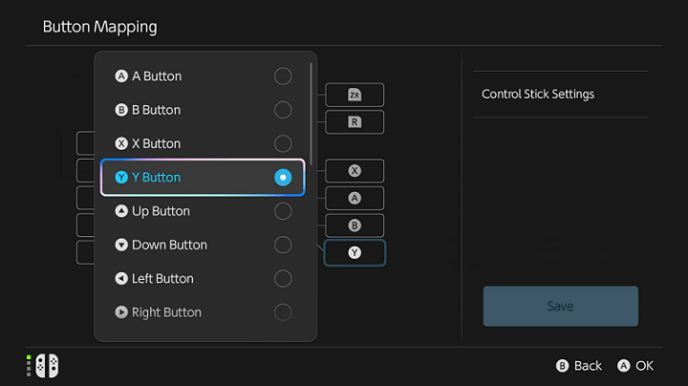Choose the Up Button radio option
This screenshot has width=688, height=386.
pyautogui.click(x=283, y=211)
